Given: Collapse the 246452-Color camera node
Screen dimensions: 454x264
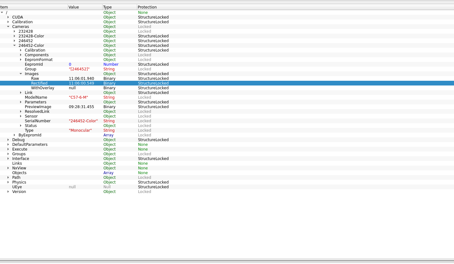Looking at the screenshot, I should point(14,46).
